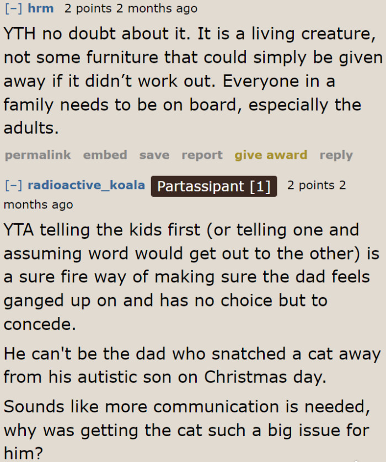Report the hrm comment
Image resolution: width=386 pixels, height=462 pixels.
[202, 155]
